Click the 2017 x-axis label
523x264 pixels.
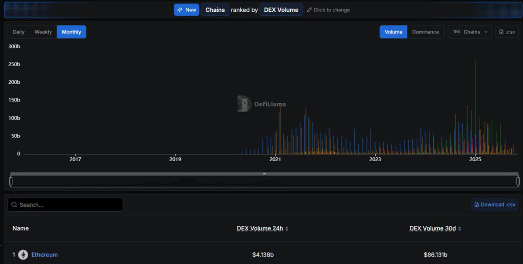(75, 159)
